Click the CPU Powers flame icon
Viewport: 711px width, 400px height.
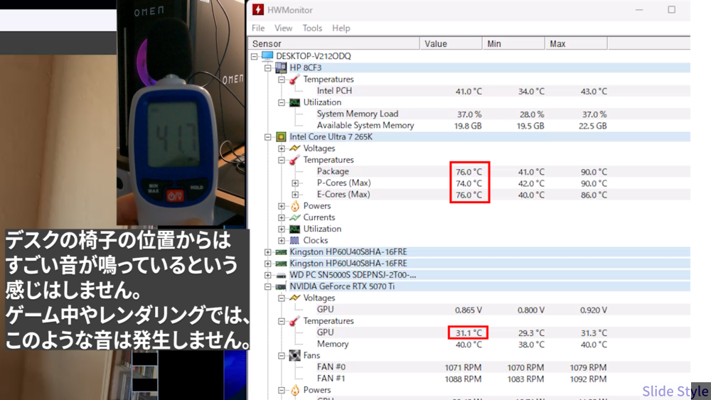295,206
